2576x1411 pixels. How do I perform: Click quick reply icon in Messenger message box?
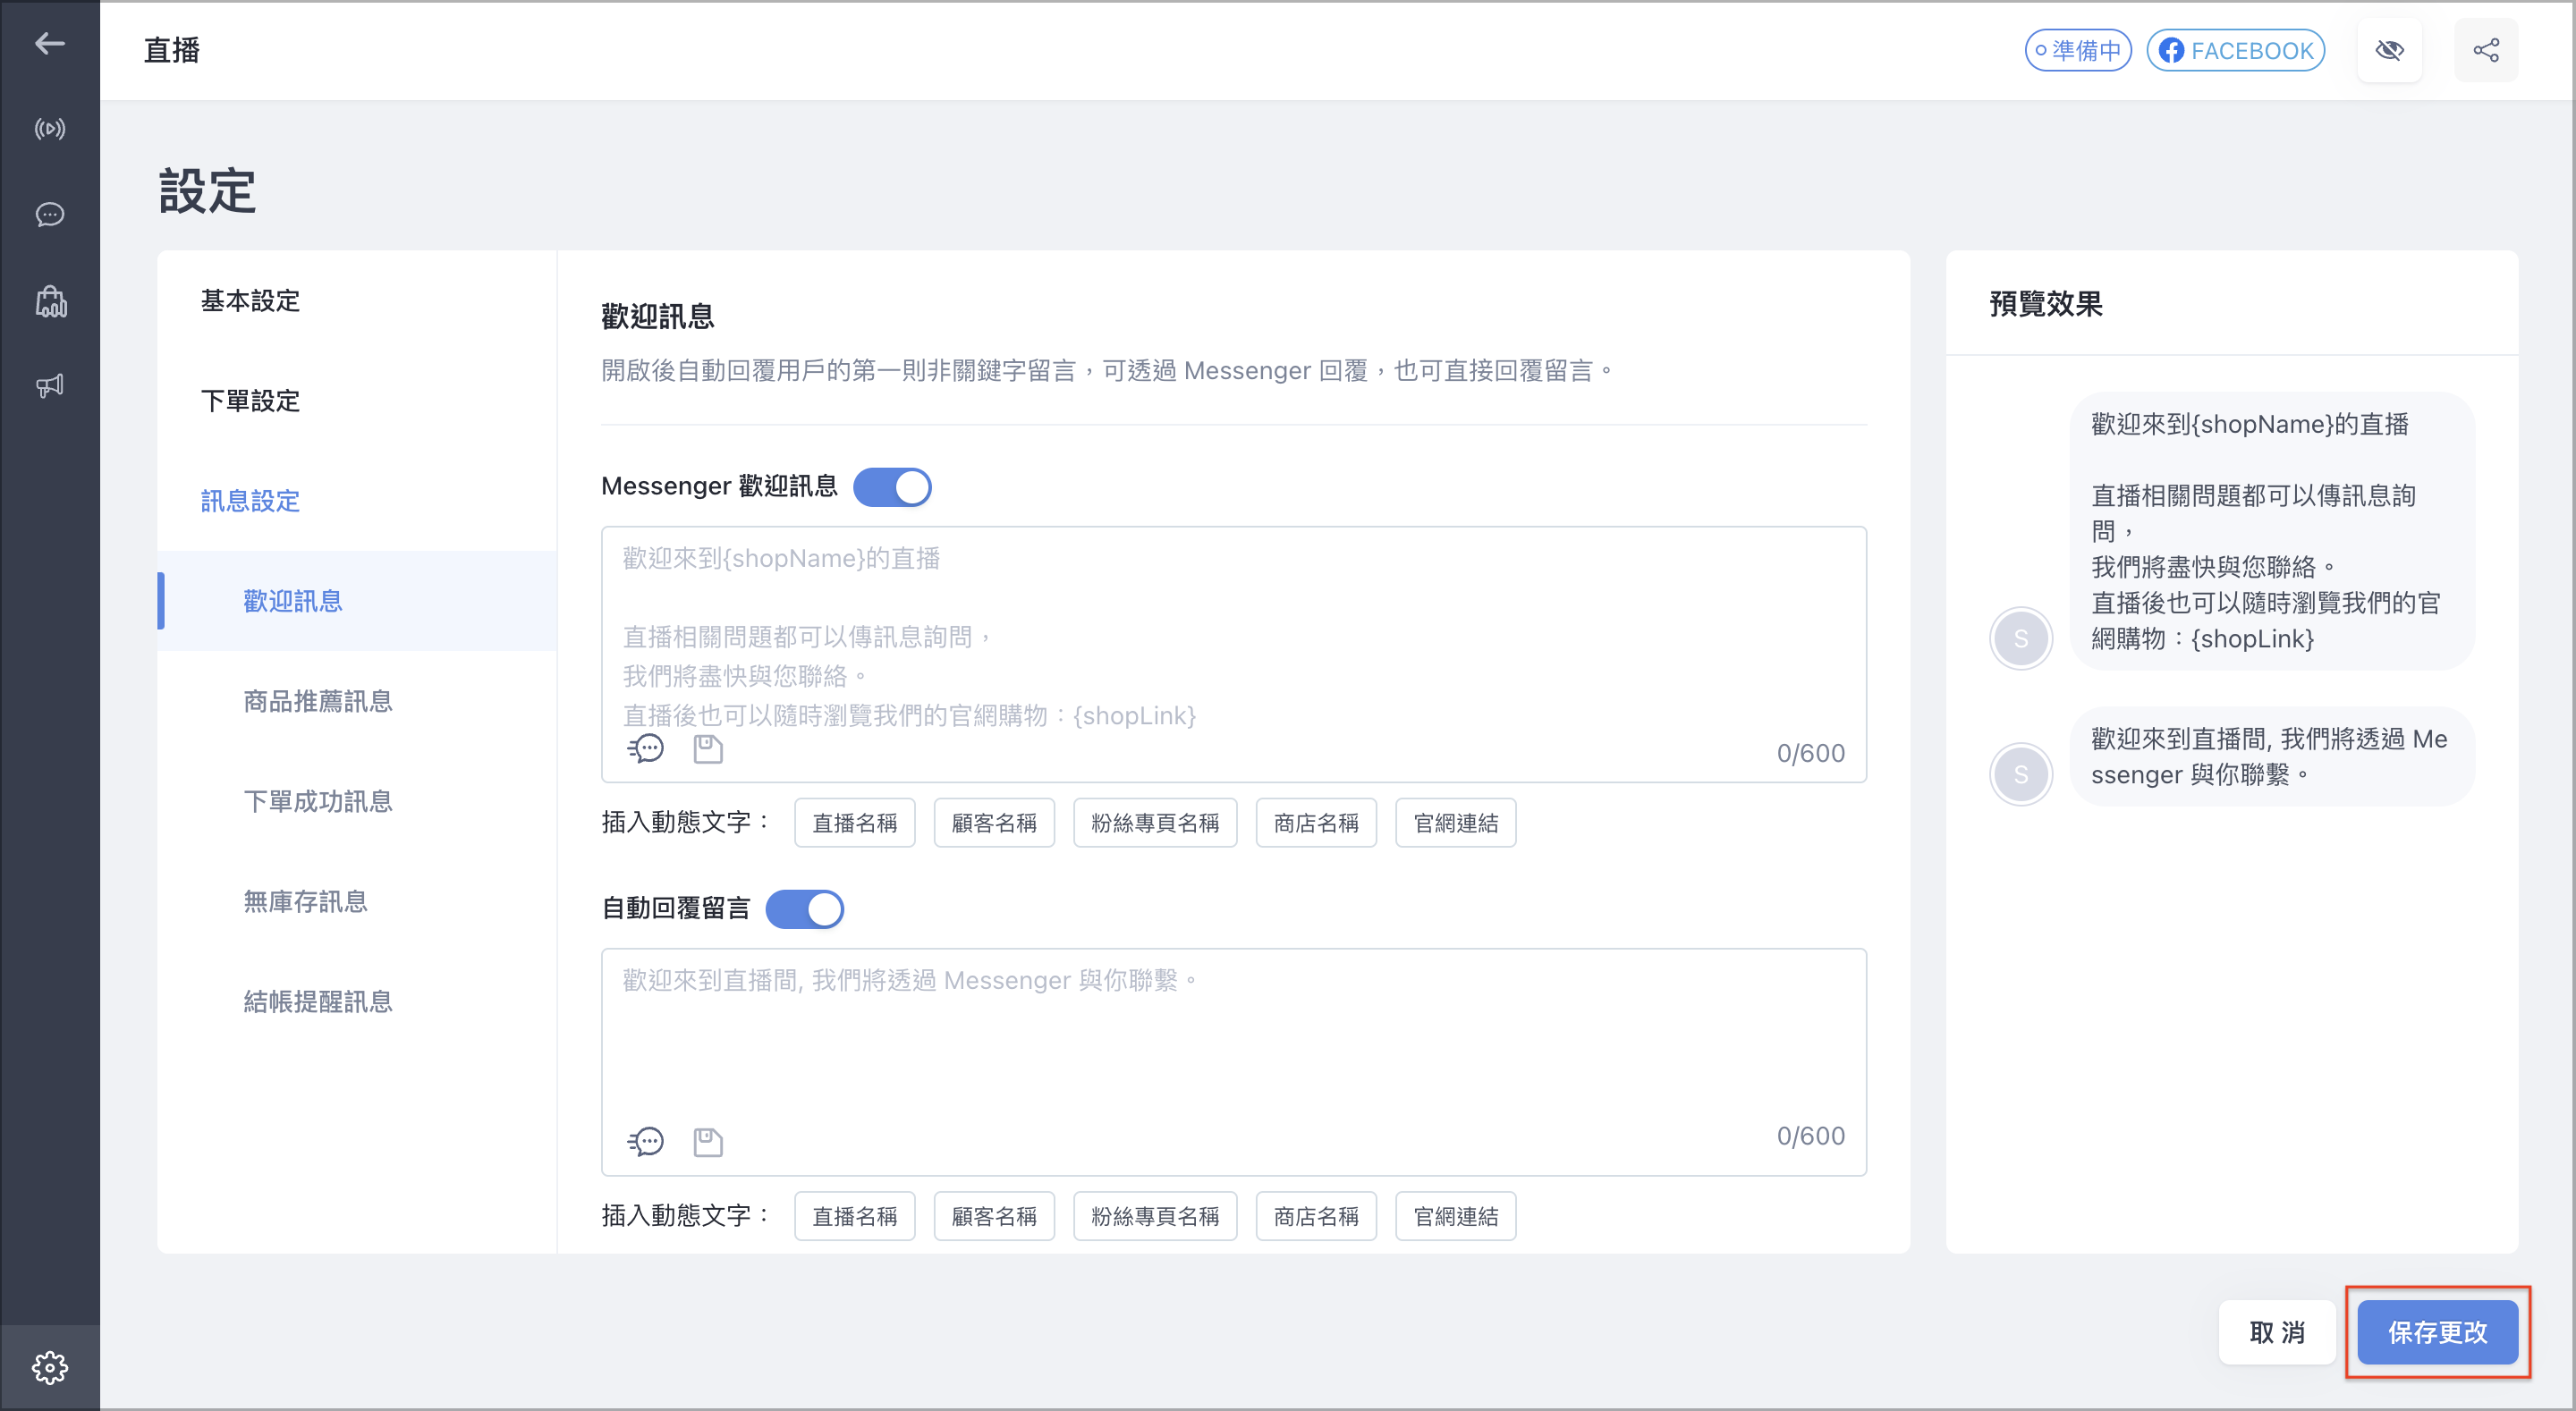point(645,748)
